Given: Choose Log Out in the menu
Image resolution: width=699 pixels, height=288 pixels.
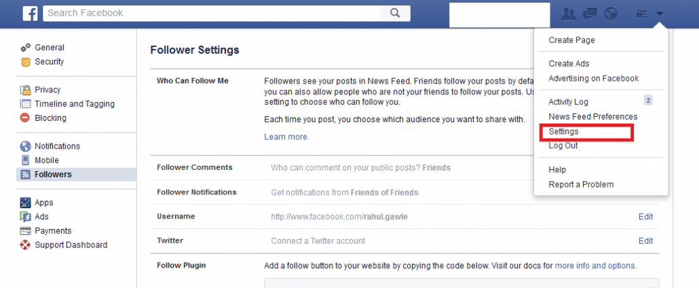Looking at the screenshot, I should coord(563,146).
